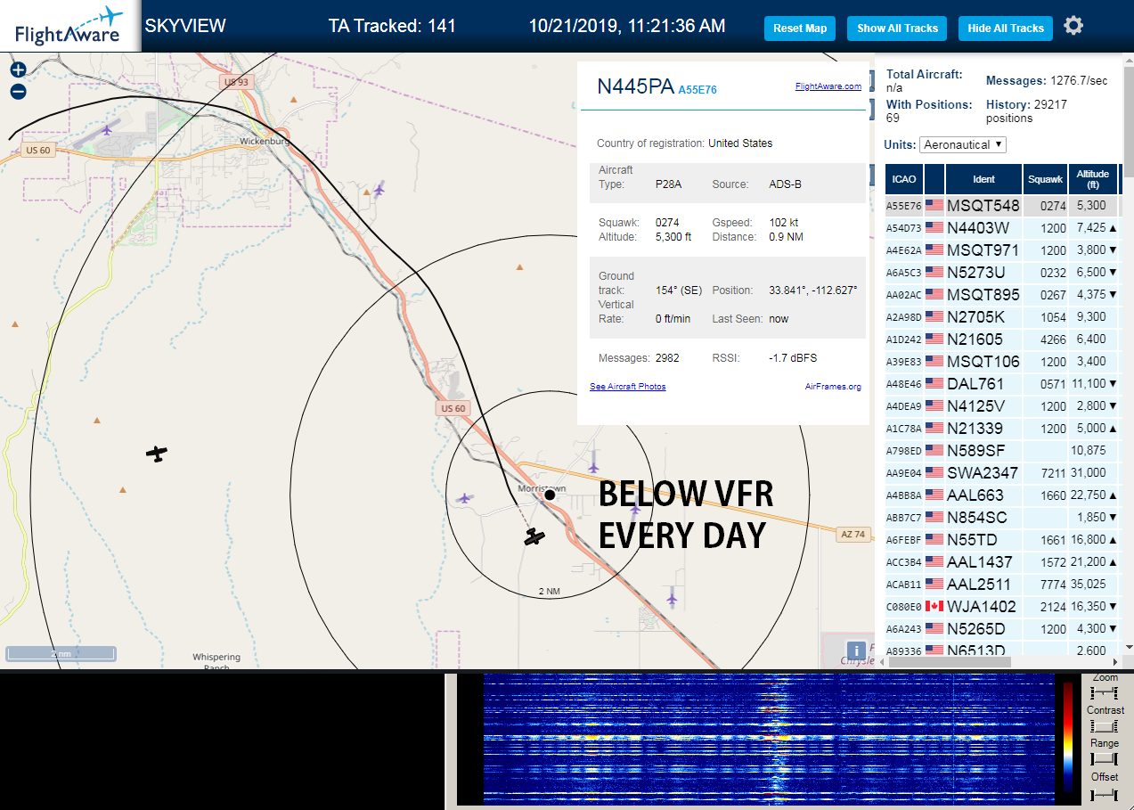This screenshot has width=1134, height=810.
Task: Select the highlighted aircraft southwest of Morristown
Action: [534, 536]
